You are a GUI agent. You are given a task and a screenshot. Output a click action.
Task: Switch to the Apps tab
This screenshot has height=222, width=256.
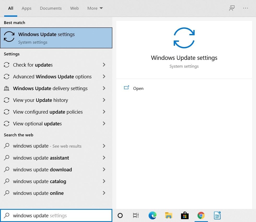coord(26,8)
